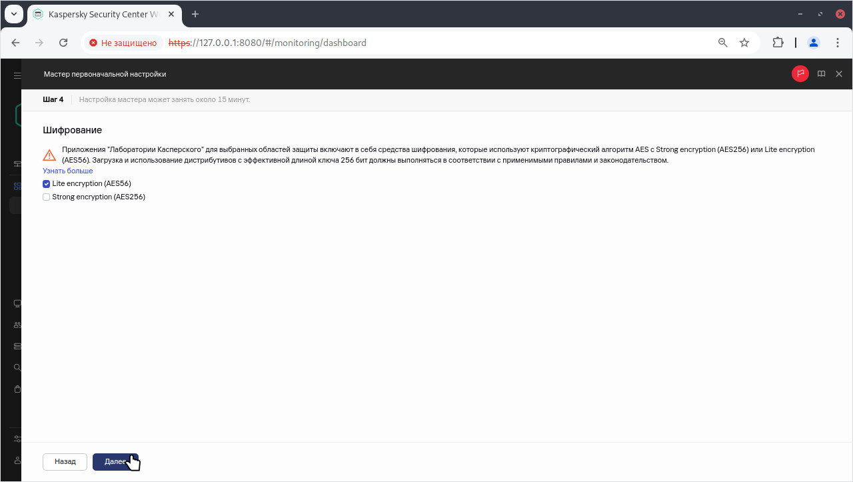
Task: Open Chrome tab search dropdown
Action: point(14,14)
